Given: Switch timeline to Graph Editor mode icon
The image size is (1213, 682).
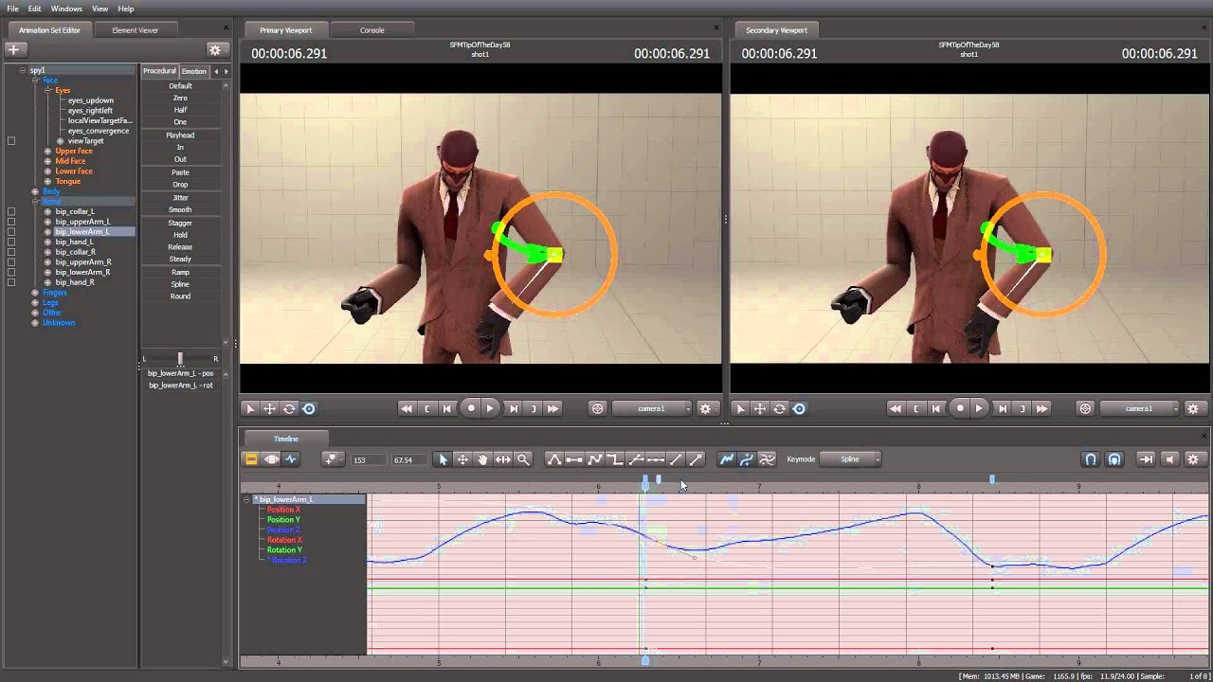Looking at the screenshot, I should (291, 459).
